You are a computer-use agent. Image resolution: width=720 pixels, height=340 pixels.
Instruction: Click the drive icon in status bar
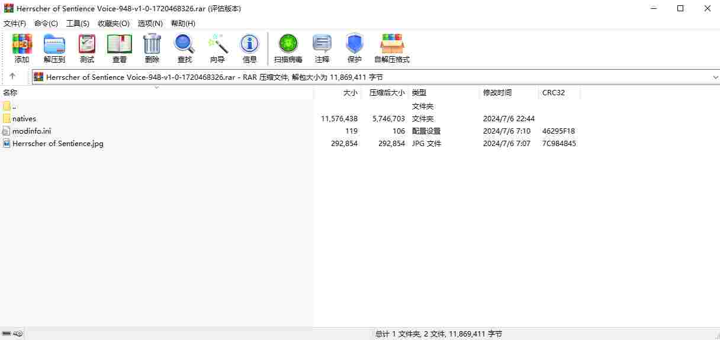click(x=7, y=333)
